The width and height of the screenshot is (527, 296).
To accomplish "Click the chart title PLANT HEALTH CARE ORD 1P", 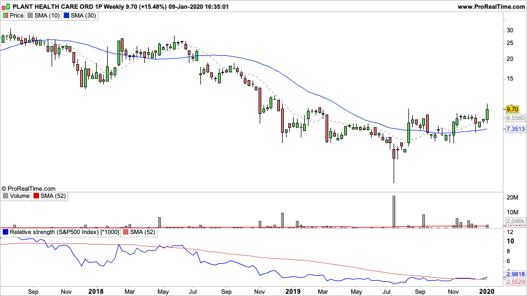I will coord(57,7).
